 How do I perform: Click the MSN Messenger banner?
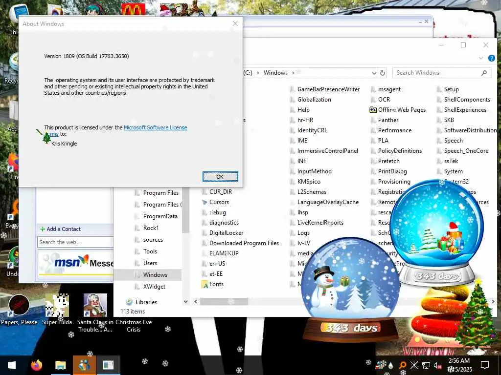76,264
